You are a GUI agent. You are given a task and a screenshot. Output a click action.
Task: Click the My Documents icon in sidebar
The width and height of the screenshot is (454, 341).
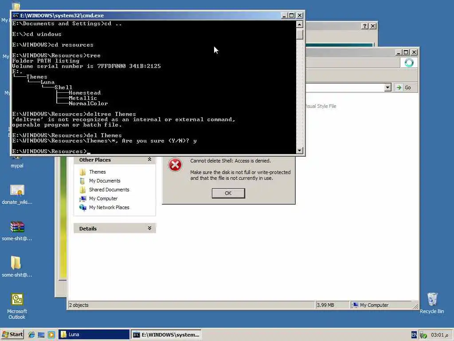(82, 181)
